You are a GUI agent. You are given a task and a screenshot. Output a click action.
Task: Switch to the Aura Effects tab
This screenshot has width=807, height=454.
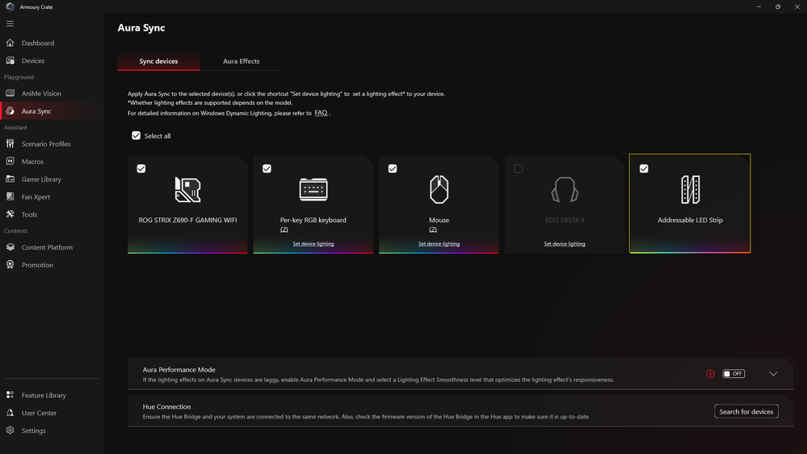[241, 61]
